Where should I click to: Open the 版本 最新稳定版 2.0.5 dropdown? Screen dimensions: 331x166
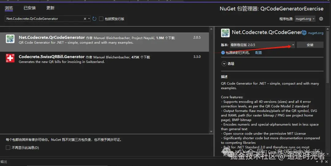point(262,45)
